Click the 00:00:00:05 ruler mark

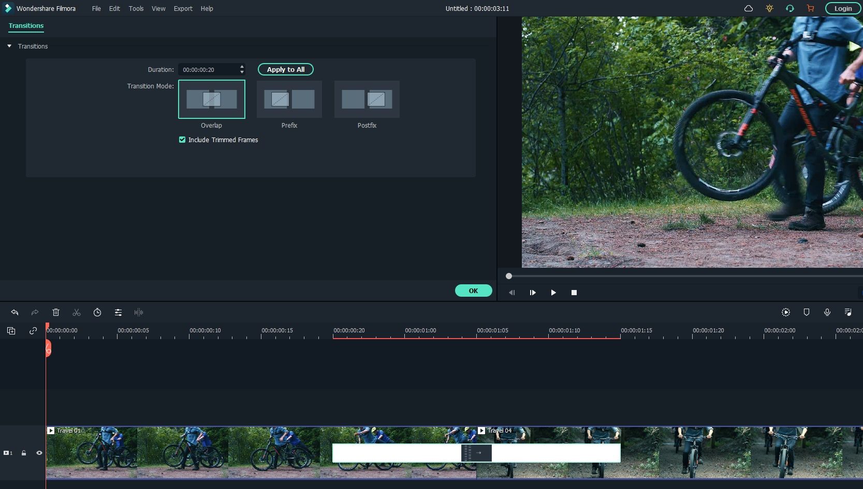click(133, 330)
